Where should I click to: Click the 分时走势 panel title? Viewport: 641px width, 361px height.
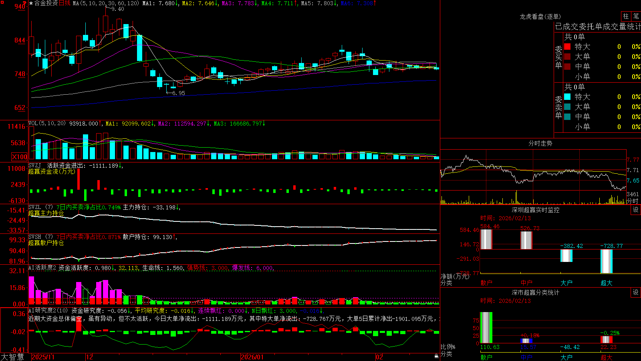(540, 143)
